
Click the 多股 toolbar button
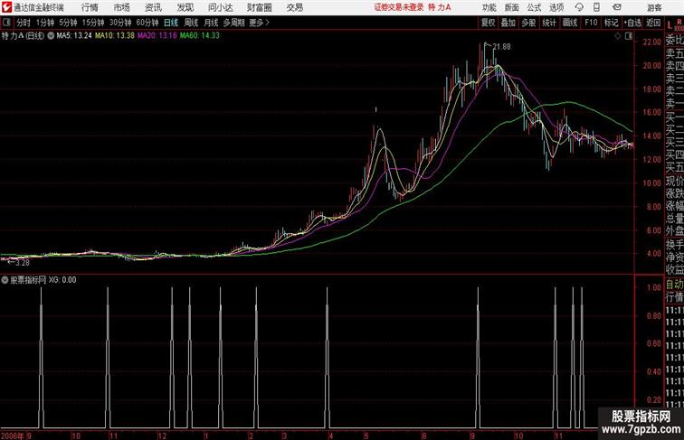tap(528, 23)
